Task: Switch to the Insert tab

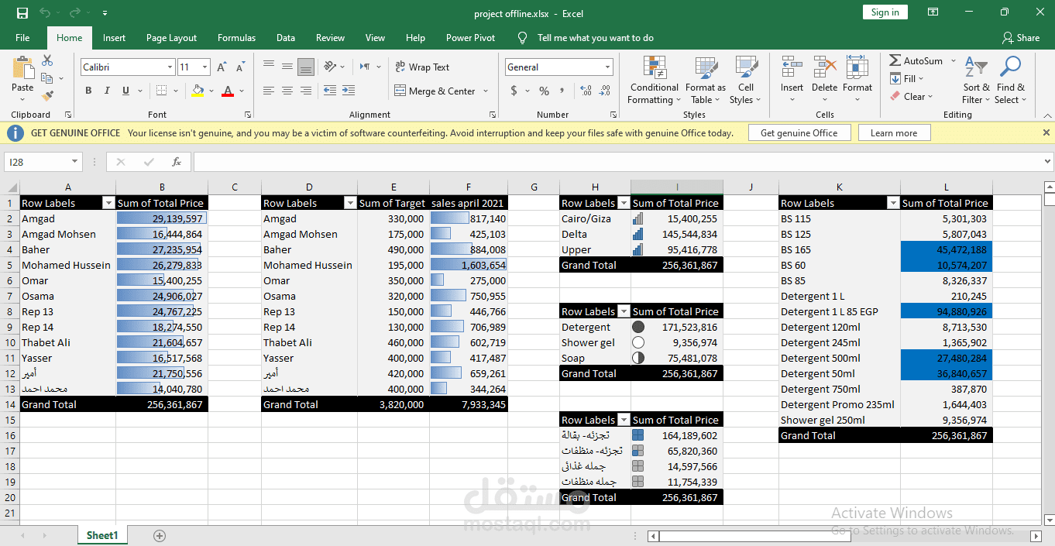Action: (x=114, y=37)
